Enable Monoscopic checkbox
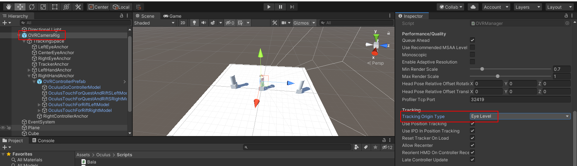 click(472, 54)
